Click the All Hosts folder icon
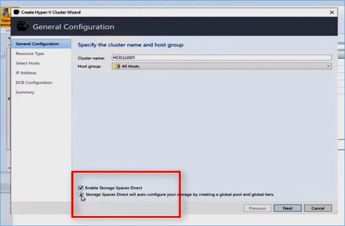The width and height of the screenshot is (345, 226). (118, 66)
